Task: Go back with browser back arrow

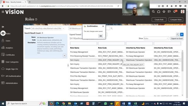Action: click(3, 6)
